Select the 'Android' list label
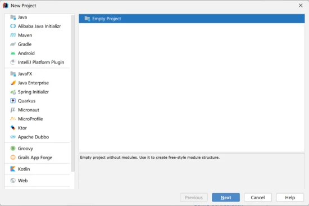 click(26, 53)
